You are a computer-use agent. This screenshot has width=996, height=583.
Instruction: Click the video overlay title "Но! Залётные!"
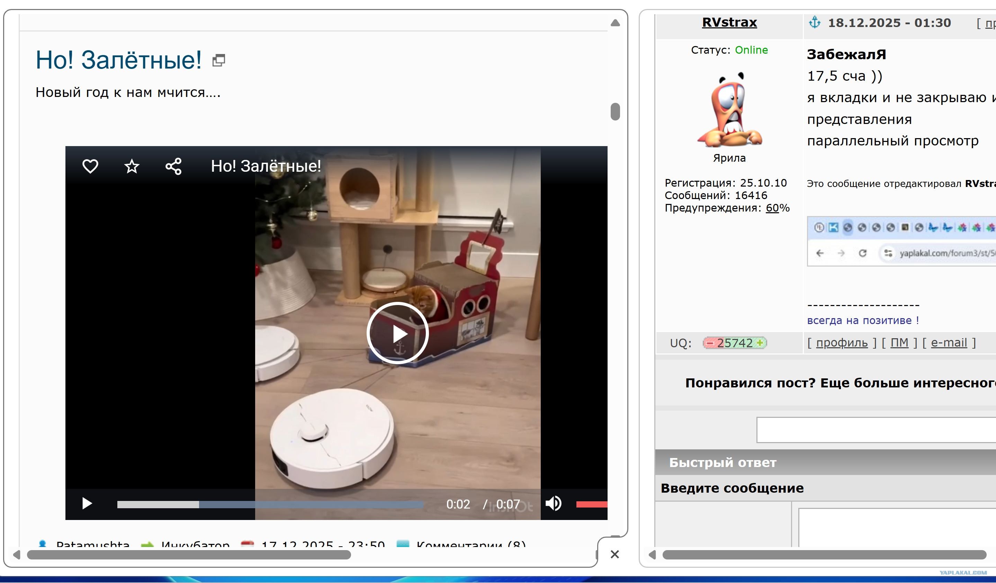click(x=266, y=166)
